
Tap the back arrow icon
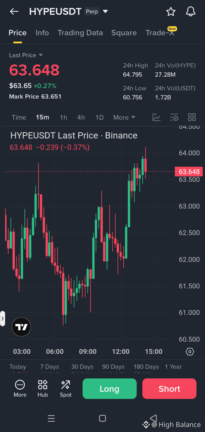[x=14, y=11]
